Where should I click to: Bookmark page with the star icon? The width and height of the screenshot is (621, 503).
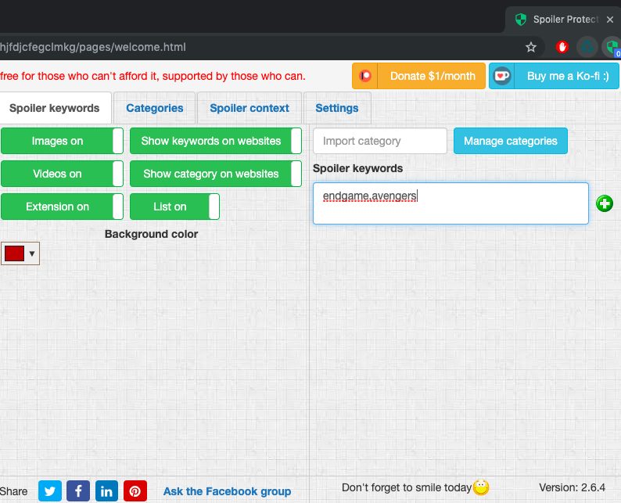pos(531,47)
